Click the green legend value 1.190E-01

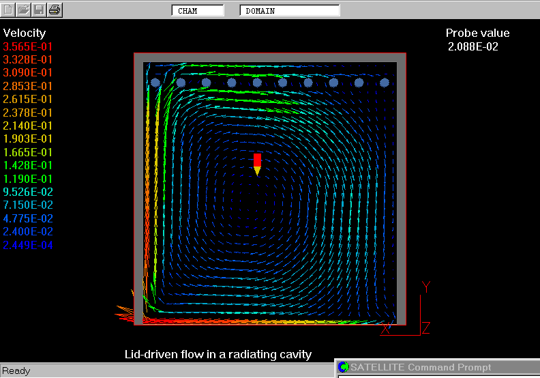(28, 179)
